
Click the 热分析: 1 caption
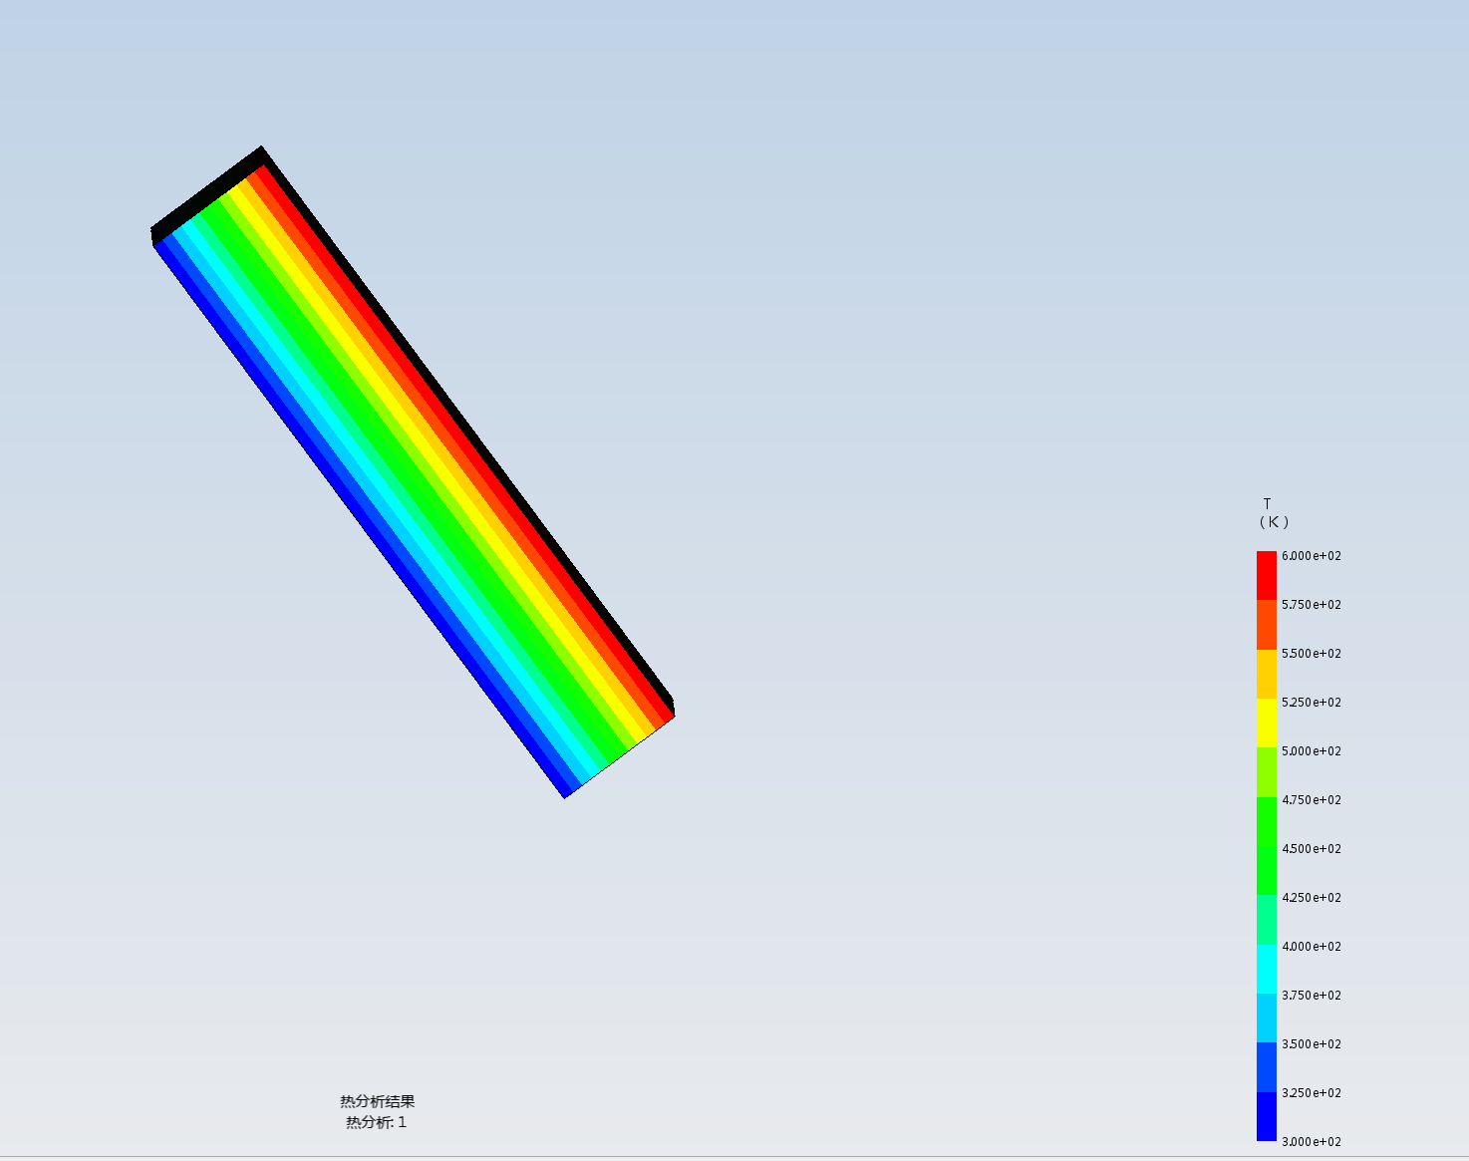pos(376,1122)
